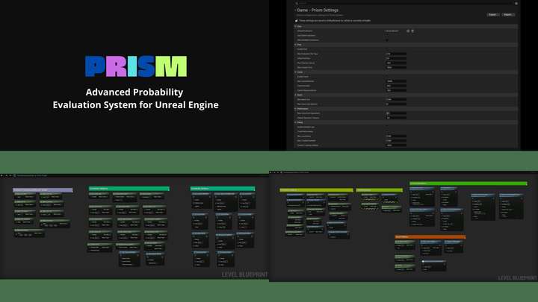The width and height of the screenshot is (538, 302).
Task: Click the Import button in Prism Settings
Action: click(508, 15)
